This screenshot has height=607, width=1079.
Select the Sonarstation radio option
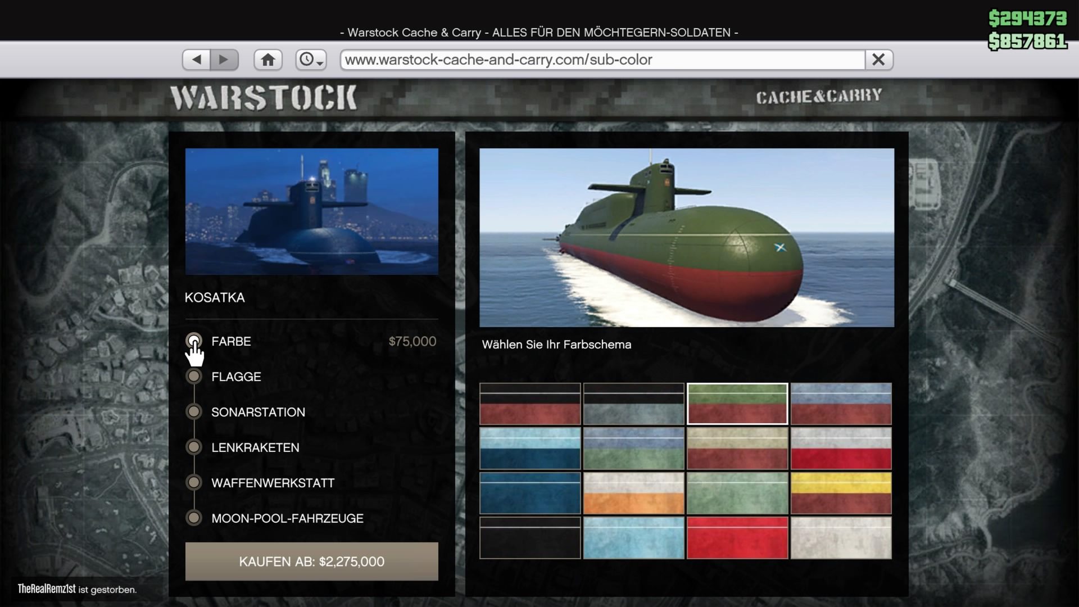pyautogui.click(x=194, y=412)
